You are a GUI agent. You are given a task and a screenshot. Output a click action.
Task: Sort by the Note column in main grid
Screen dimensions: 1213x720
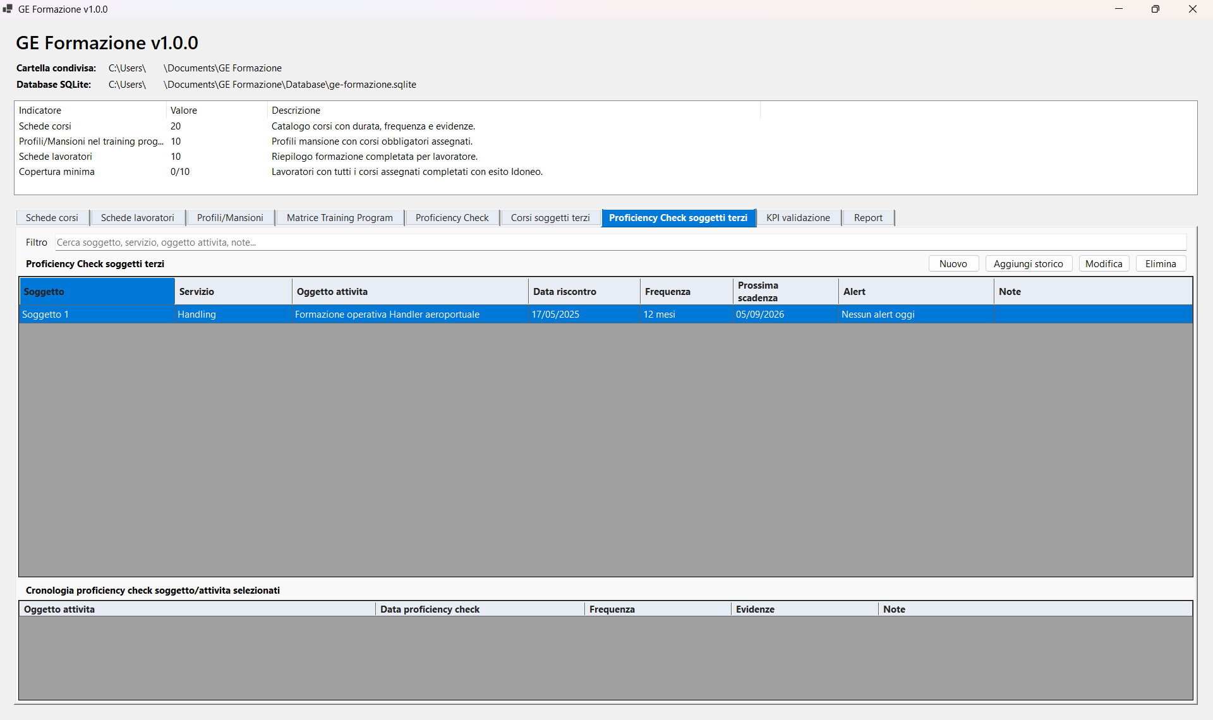[x=1093, y=292]
